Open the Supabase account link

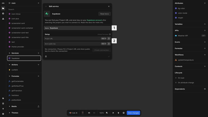[x=94, y=20]
